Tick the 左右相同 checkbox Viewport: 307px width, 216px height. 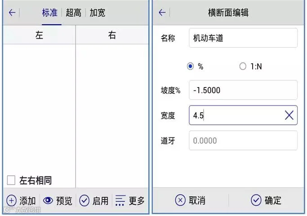(11, 180)
